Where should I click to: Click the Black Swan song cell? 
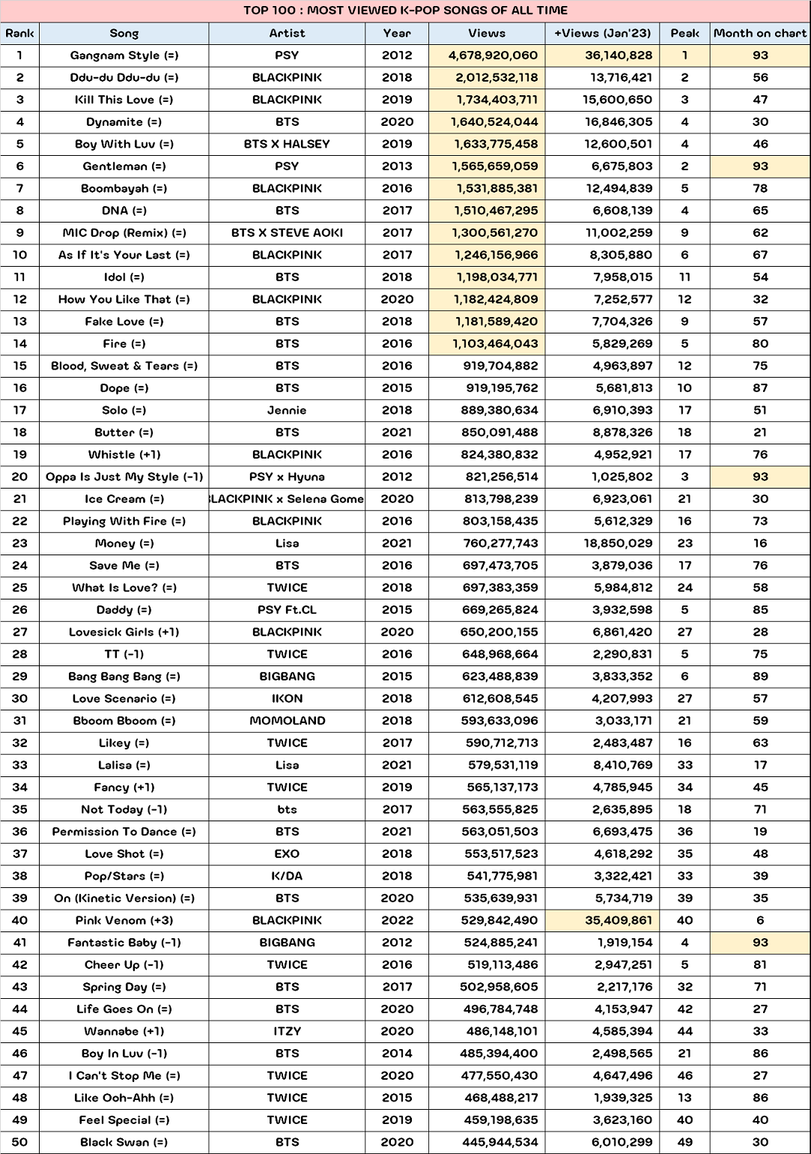124,1142
